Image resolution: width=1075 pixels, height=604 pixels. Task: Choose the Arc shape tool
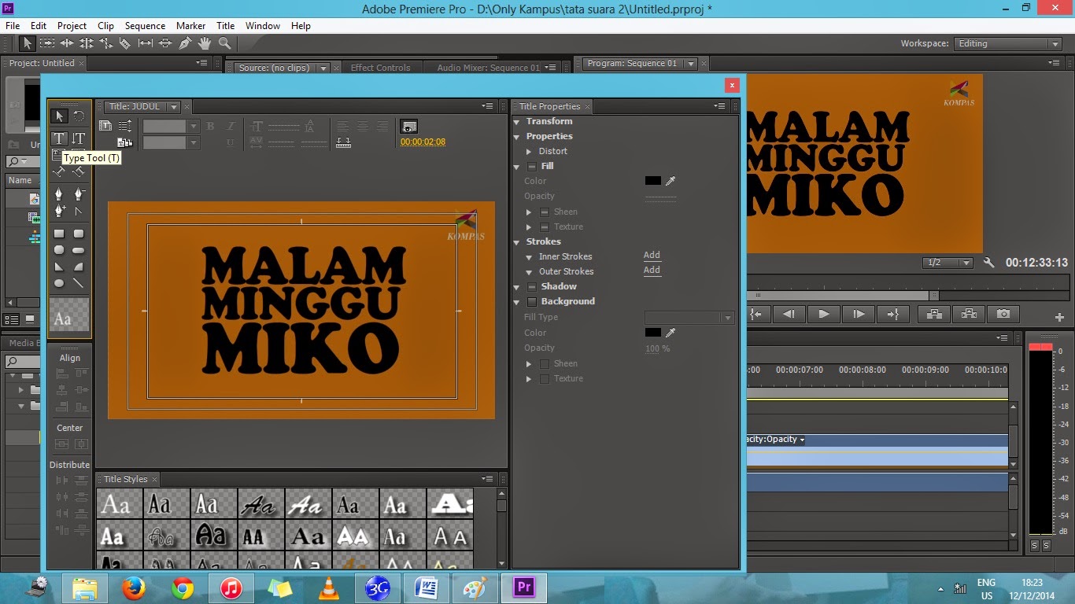click(x=79, y=267)
